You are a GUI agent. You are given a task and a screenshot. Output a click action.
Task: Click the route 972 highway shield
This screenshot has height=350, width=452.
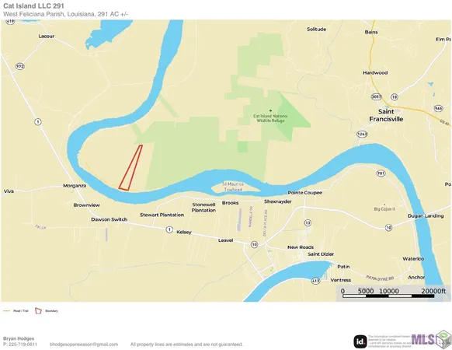[19, 66]
